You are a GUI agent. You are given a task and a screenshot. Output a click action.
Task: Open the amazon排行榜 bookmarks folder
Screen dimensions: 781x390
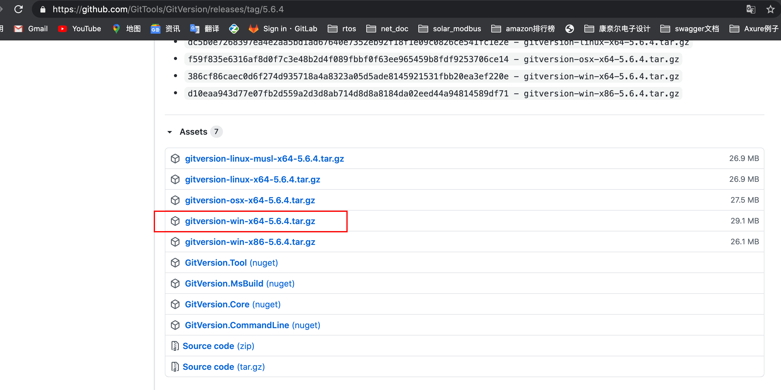523,29
